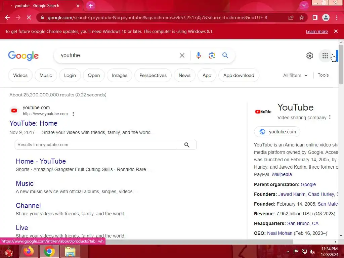Click the YouTube logo in knowledge panel
Image resolution: width=344 pixels, height=258 pixels.
[263, 112]
